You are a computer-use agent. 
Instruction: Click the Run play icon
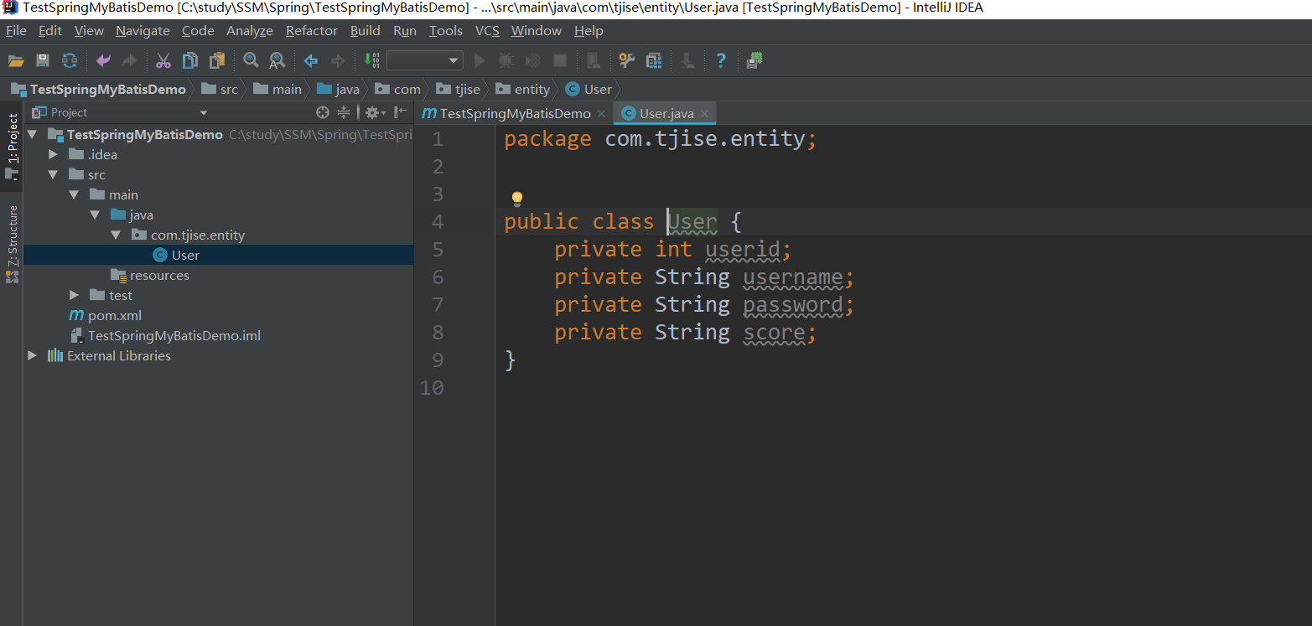[x=480, y=60]
